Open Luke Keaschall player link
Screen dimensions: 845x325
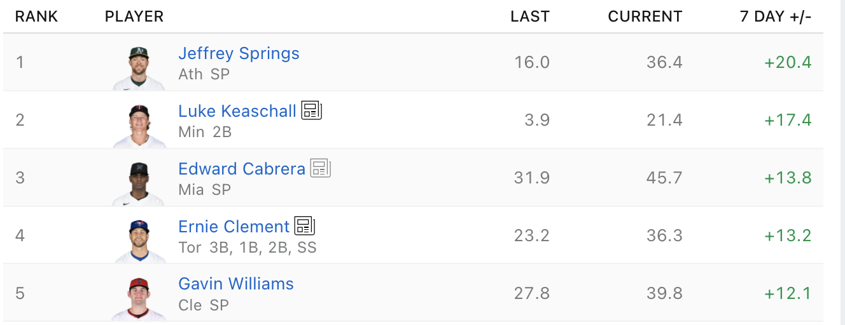click(237, 111)
